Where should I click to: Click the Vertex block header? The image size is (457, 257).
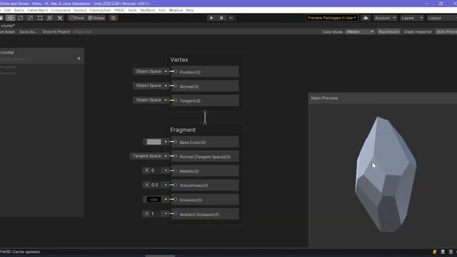point(179,60)
